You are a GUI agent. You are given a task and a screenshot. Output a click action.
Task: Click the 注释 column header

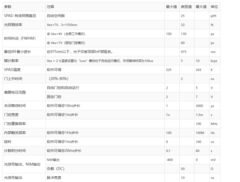click(x=50, y=7)
